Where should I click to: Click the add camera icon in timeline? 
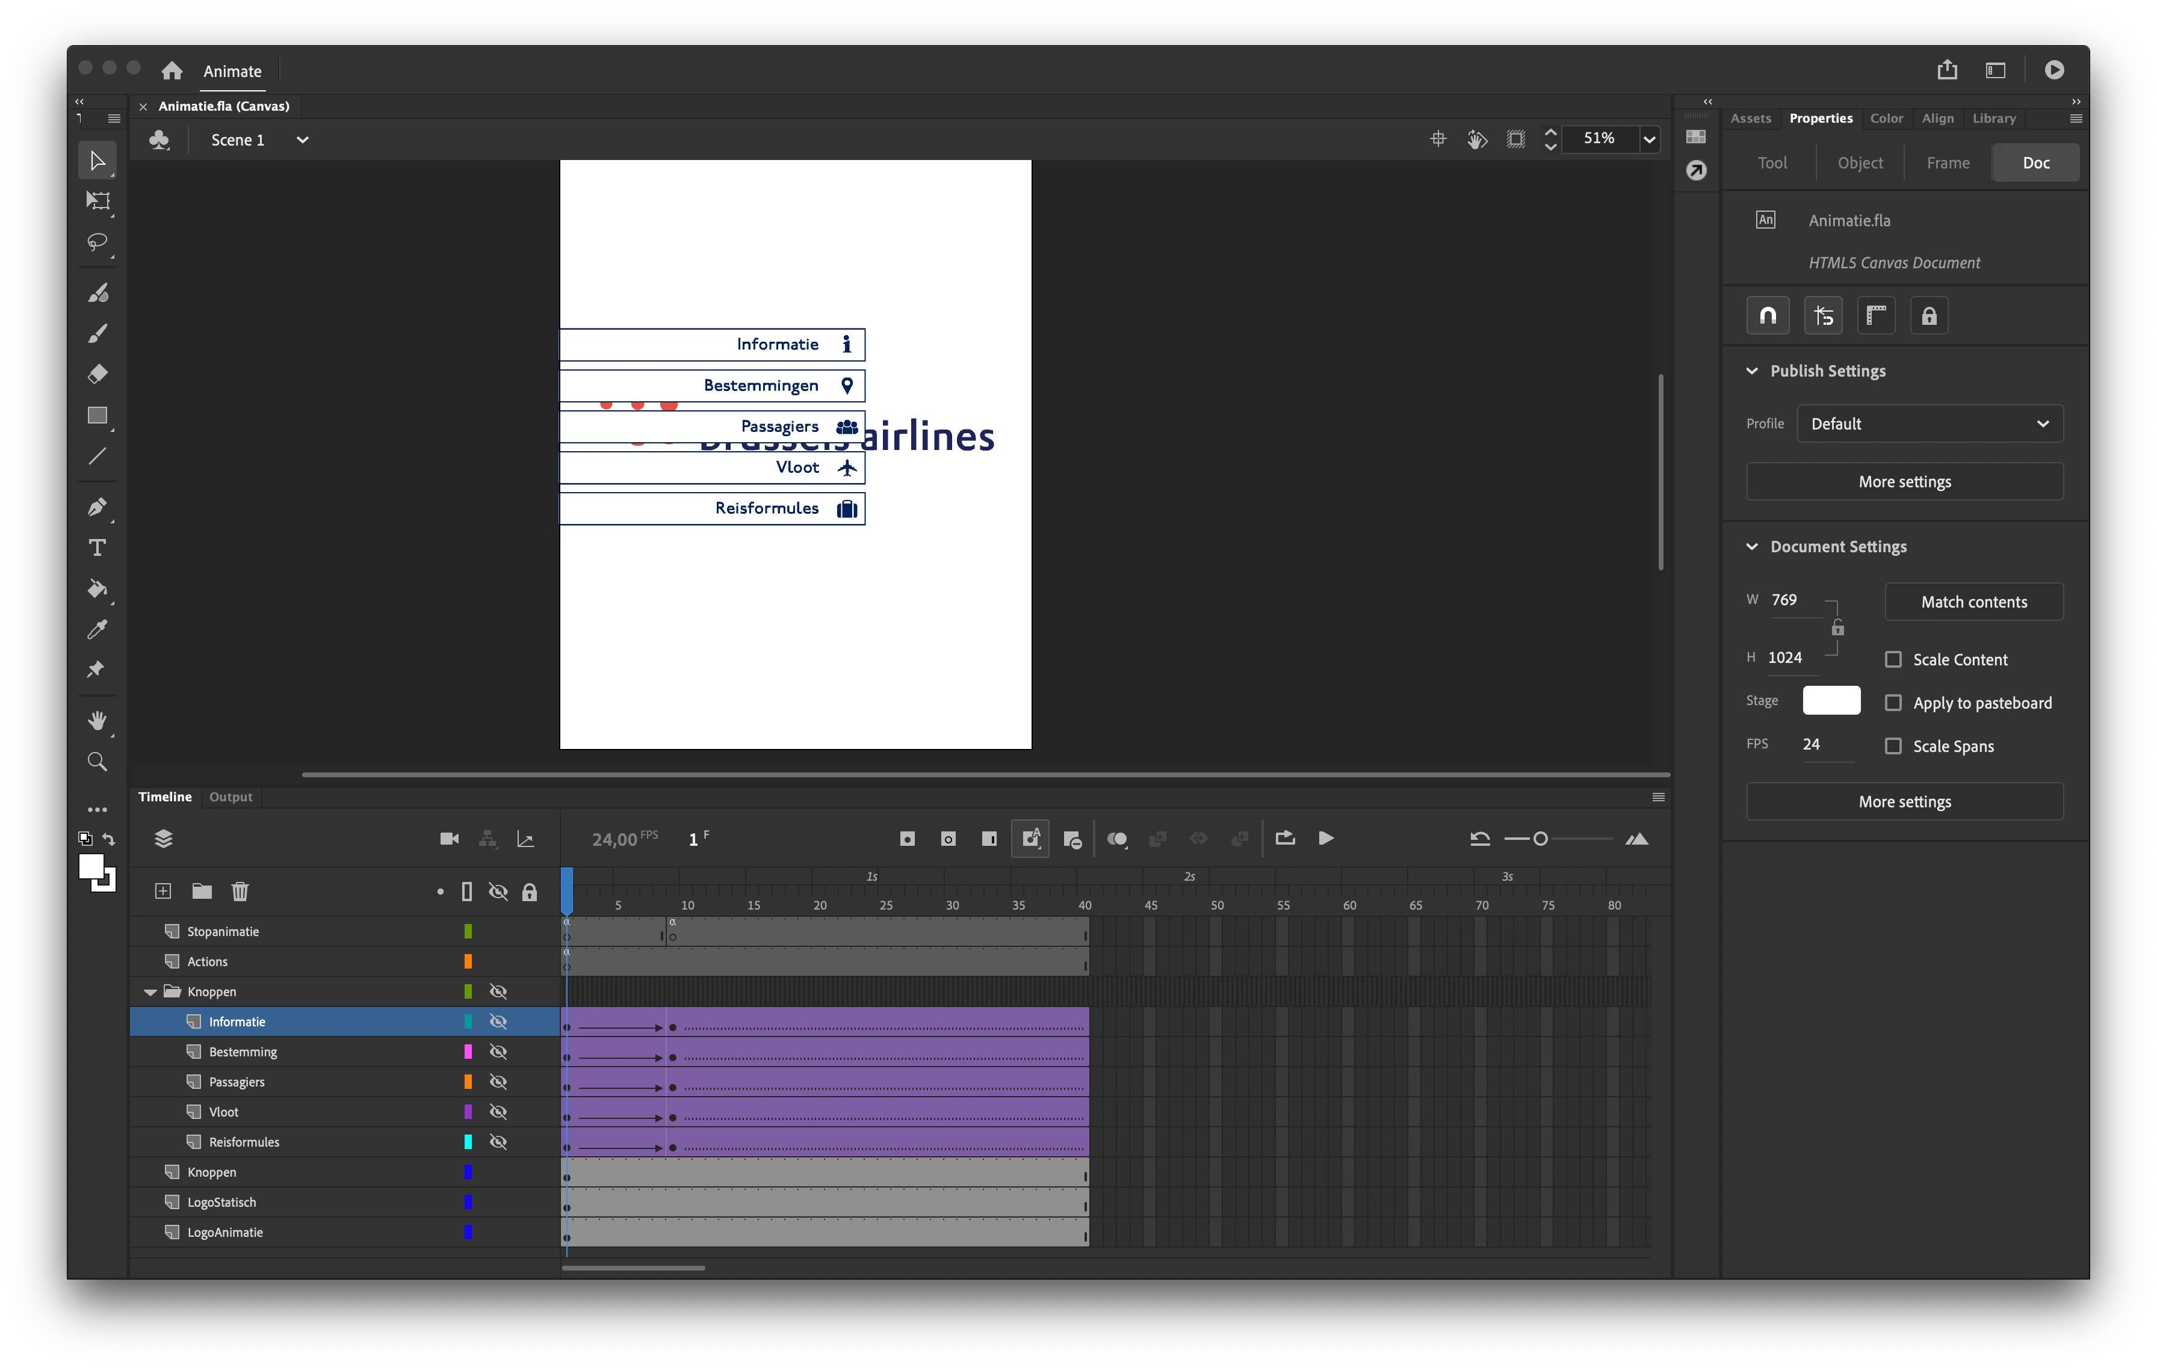[x=450, y=839]
